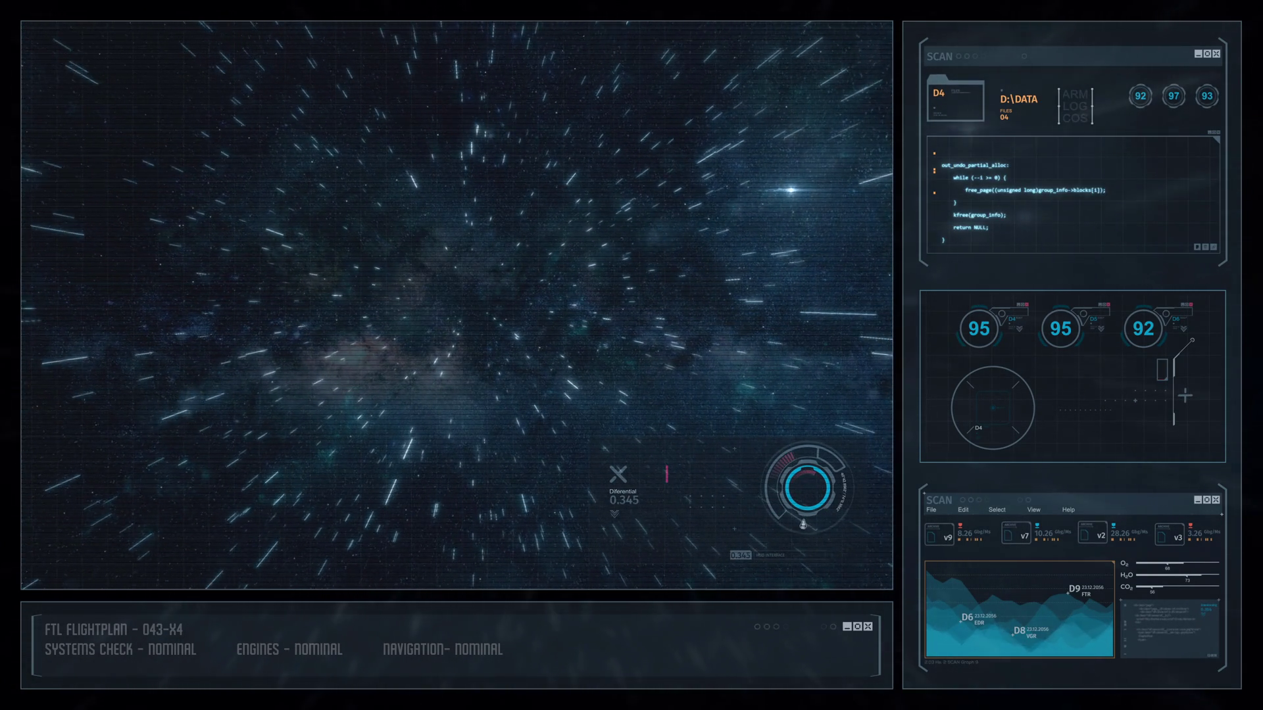Expand chevron below Diferential 0.345

click(614, 514)
